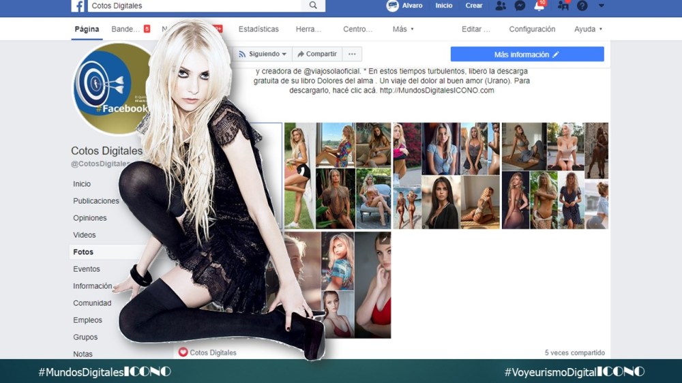Click the Facebook logo icon

pos(78,5)
